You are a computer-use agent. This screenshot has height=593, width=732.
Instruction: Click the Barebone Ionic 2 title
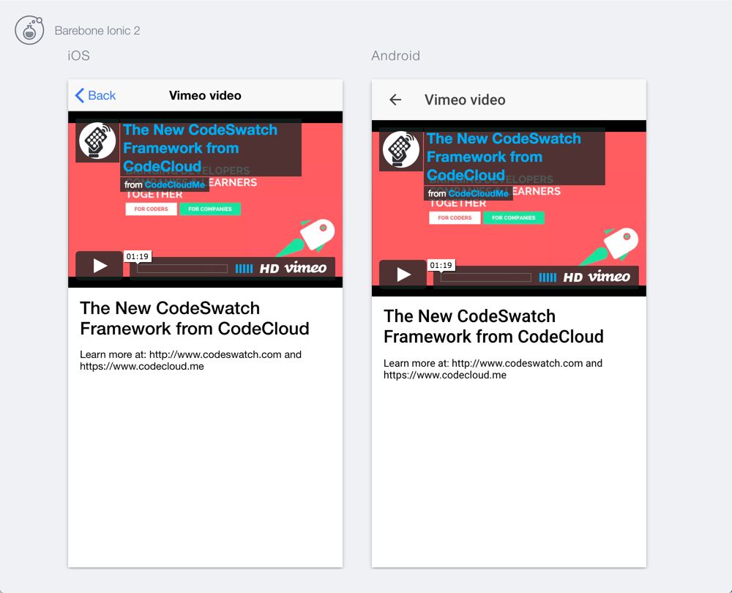point(97,31)
